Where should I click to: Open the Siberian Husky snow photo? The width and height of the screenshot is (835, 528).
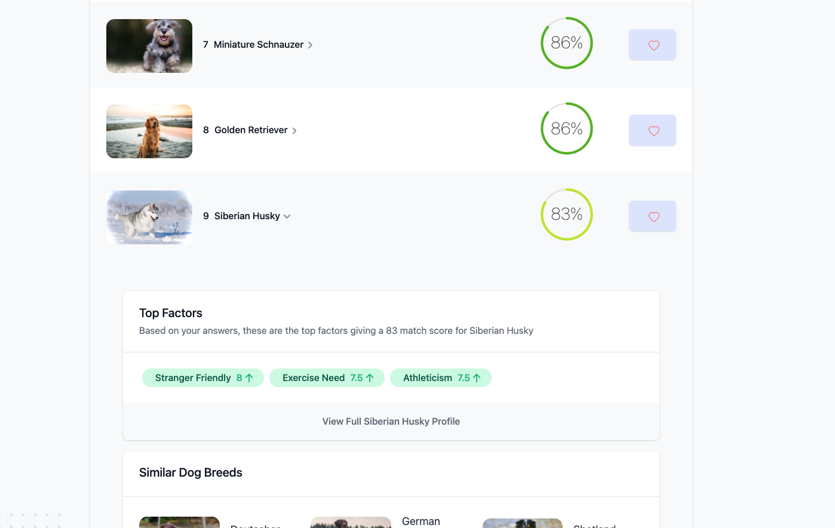coord(149,217)
